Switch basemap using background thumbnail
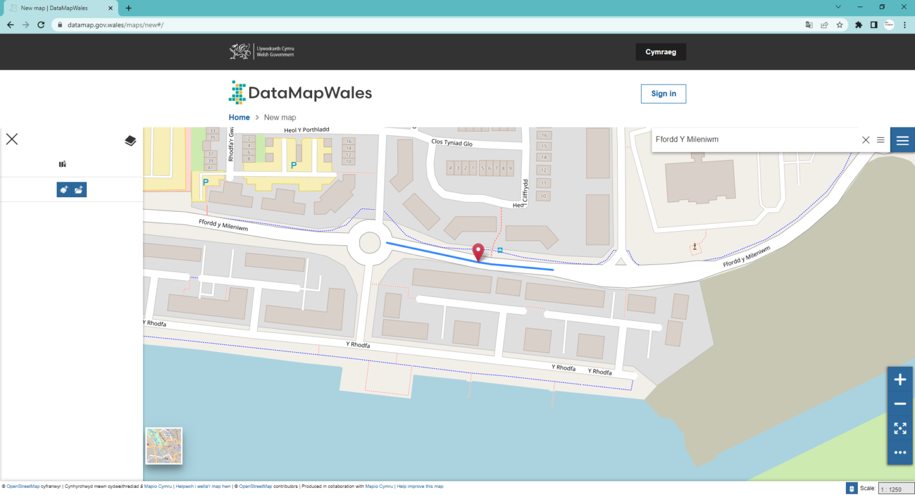This screenshot has width=915, height=495. [164, 446]
